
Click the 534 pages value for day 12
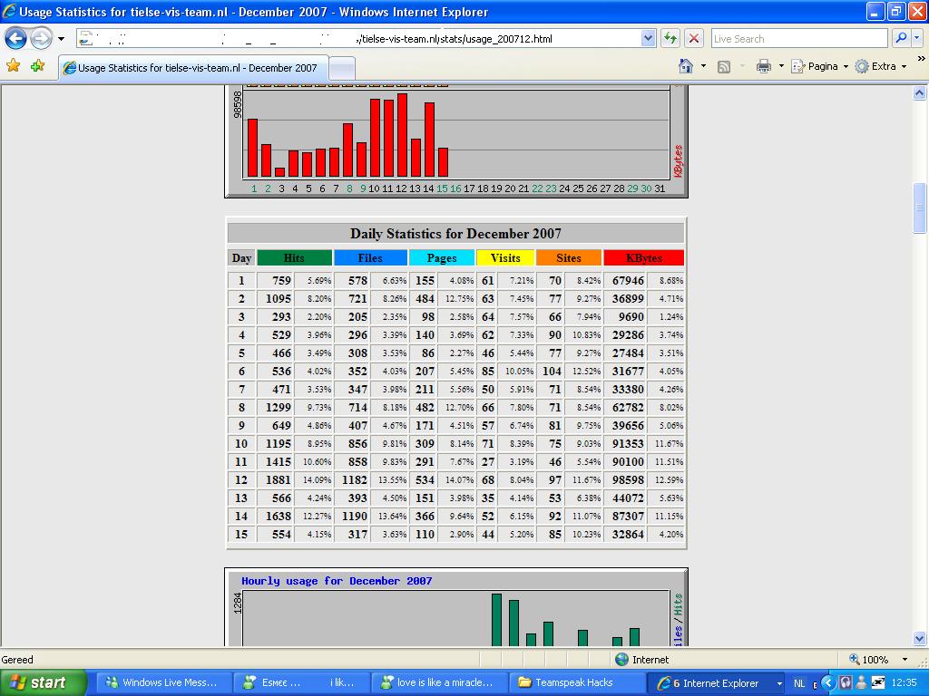pyautogui.click(x=423, y=480)
